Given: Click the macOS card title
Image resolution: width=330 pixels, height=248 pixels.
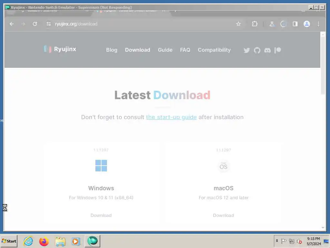Looking at the screenshot, I should (224, 188).
